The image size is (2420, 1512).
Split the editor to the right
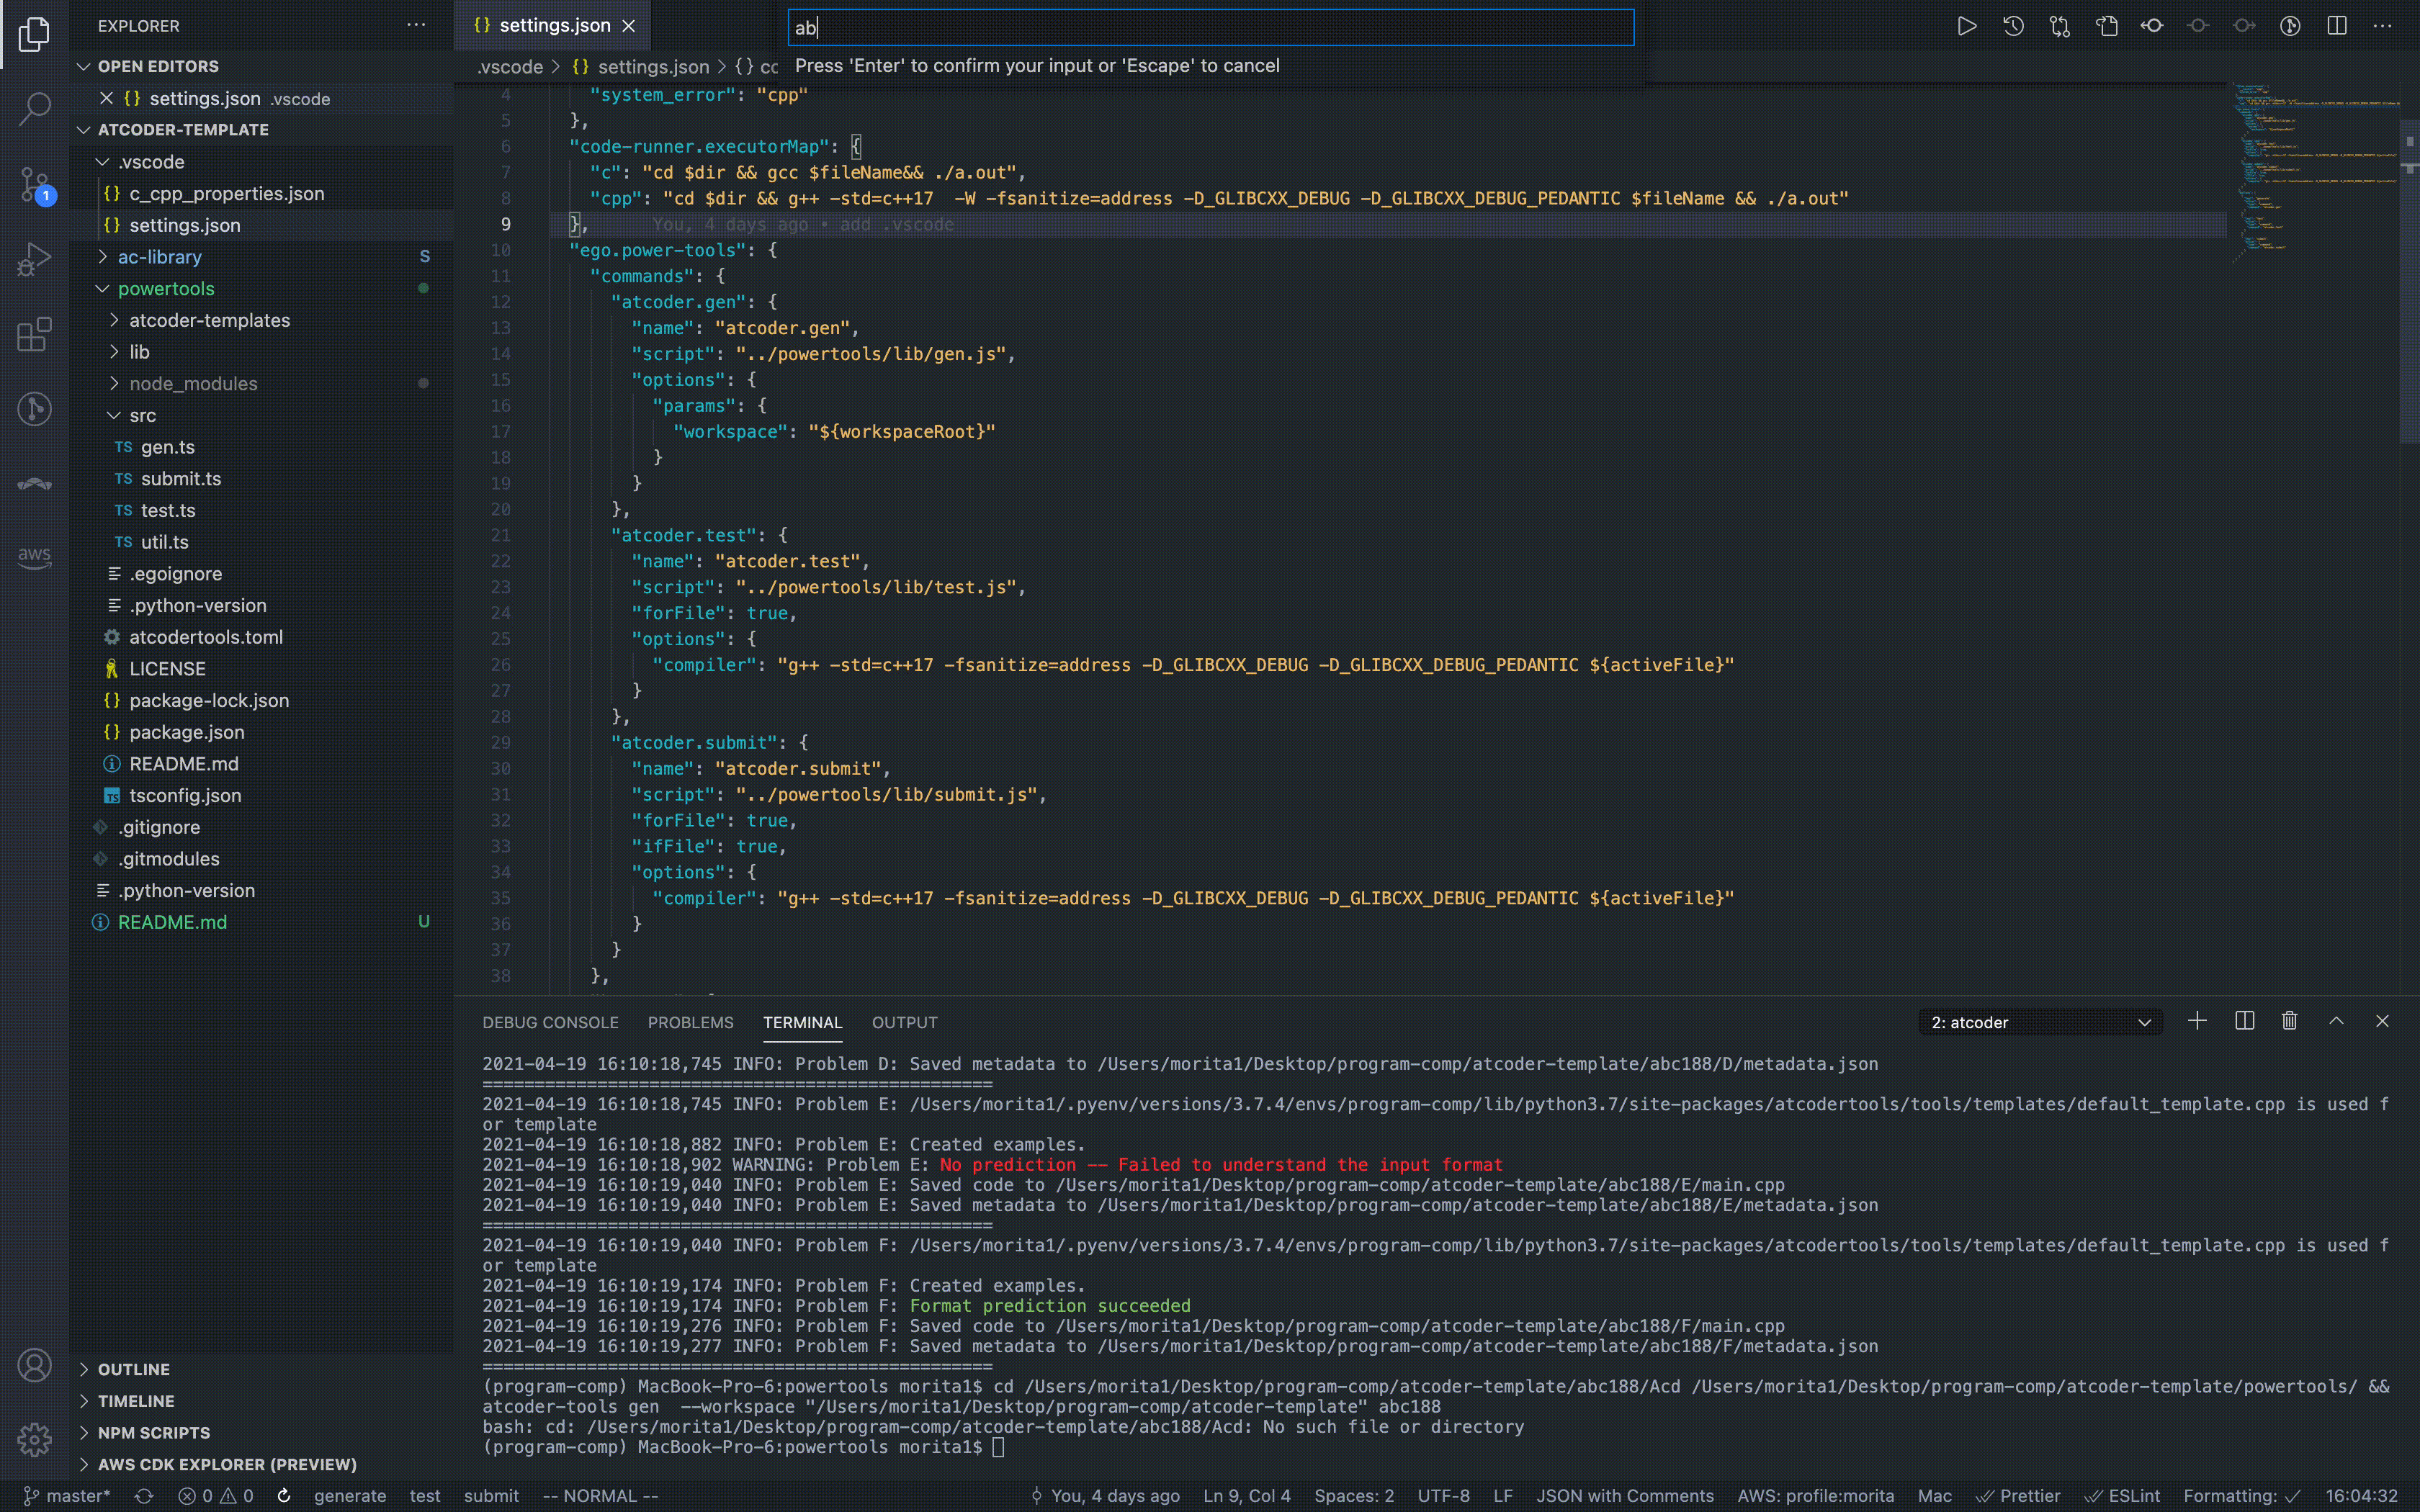(x=2336, y=26)
